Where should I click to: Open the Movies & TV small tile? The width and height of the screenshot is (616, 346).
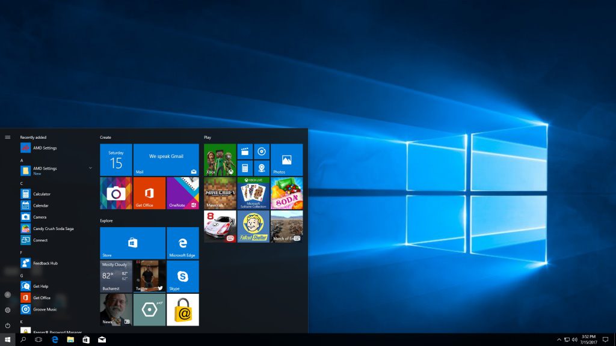245,151
